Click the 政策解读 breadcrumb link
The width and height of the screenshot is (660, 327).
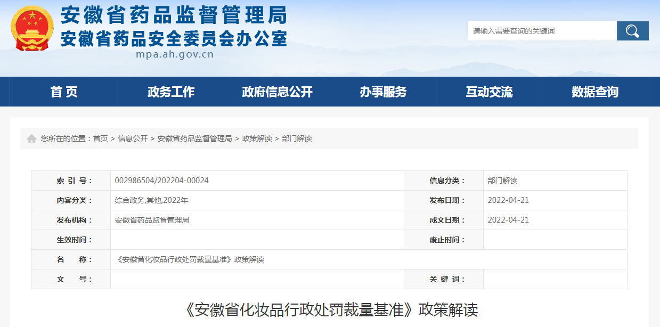pos(257,138)
